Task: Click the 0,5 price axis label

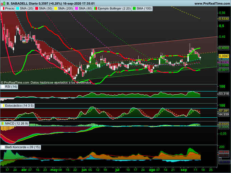Action: (221, 26)
